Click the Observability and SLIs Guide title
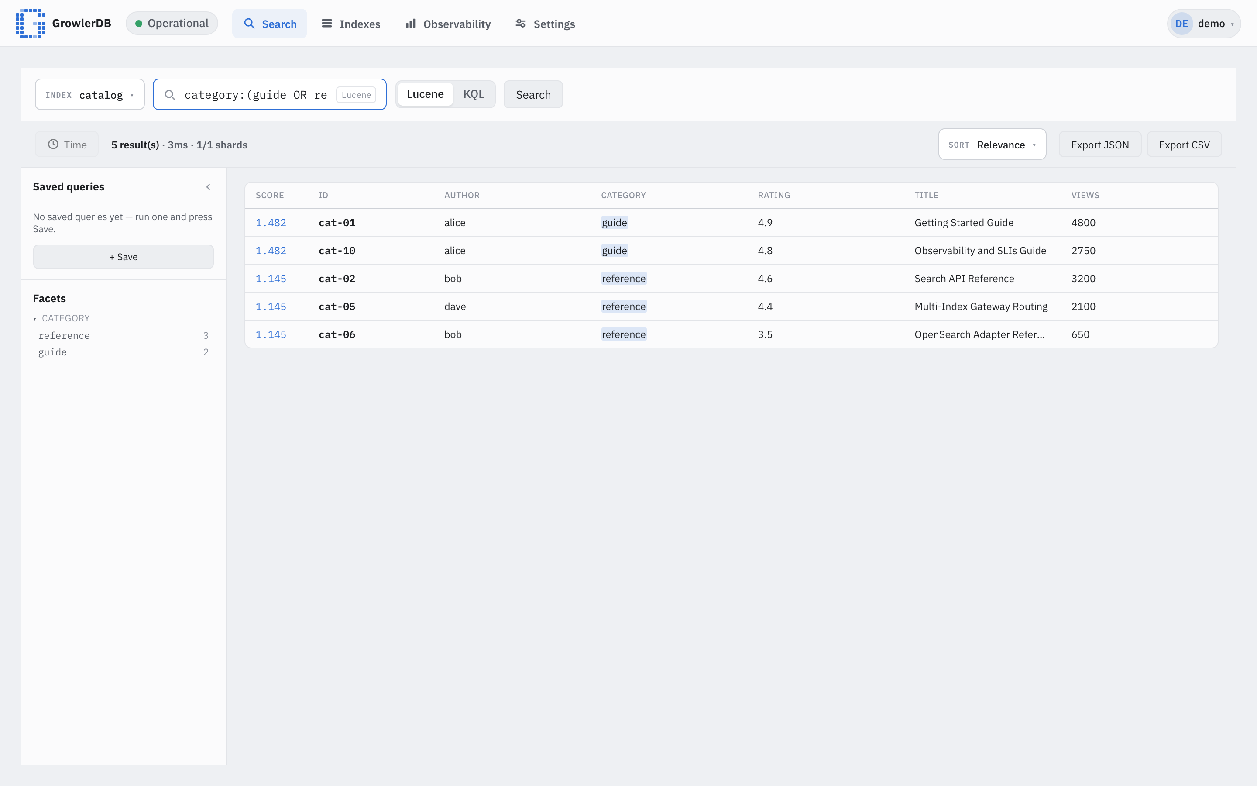The image size is (1257, 786). click(x=980, y=251)
